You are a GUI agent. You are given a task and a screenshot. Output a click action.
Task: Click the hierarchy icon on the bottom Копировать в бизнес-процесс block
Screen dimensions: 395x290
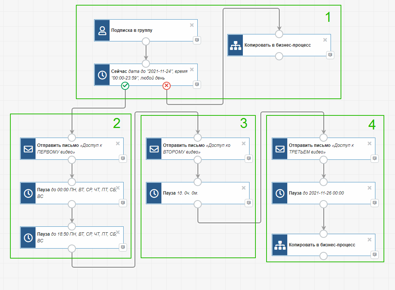click(x=280, y=245)
